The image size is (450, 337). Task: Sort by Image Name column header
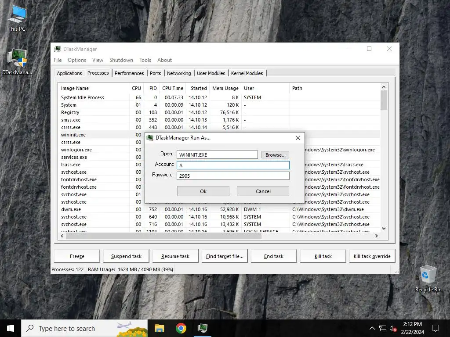coord(94,88)
